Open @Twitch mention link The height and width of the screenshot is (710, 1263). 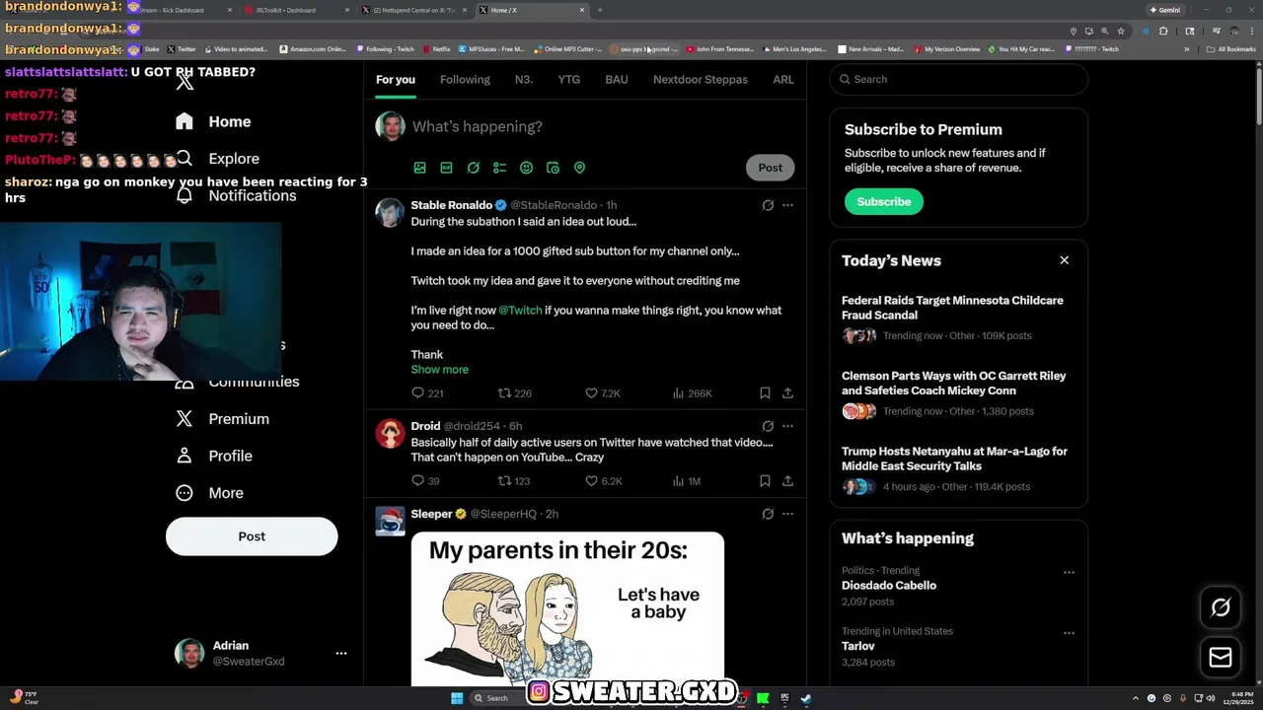tap(520, 311)
